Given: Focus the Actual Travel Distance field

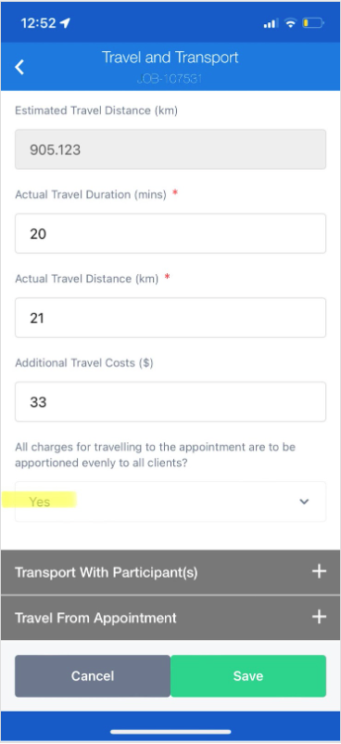Looking at the screenshot, I should click(x=170, y=318).
